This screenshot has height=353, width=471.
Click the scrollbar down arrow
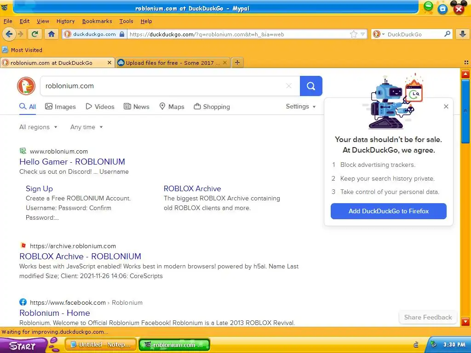tap(465, 322)
